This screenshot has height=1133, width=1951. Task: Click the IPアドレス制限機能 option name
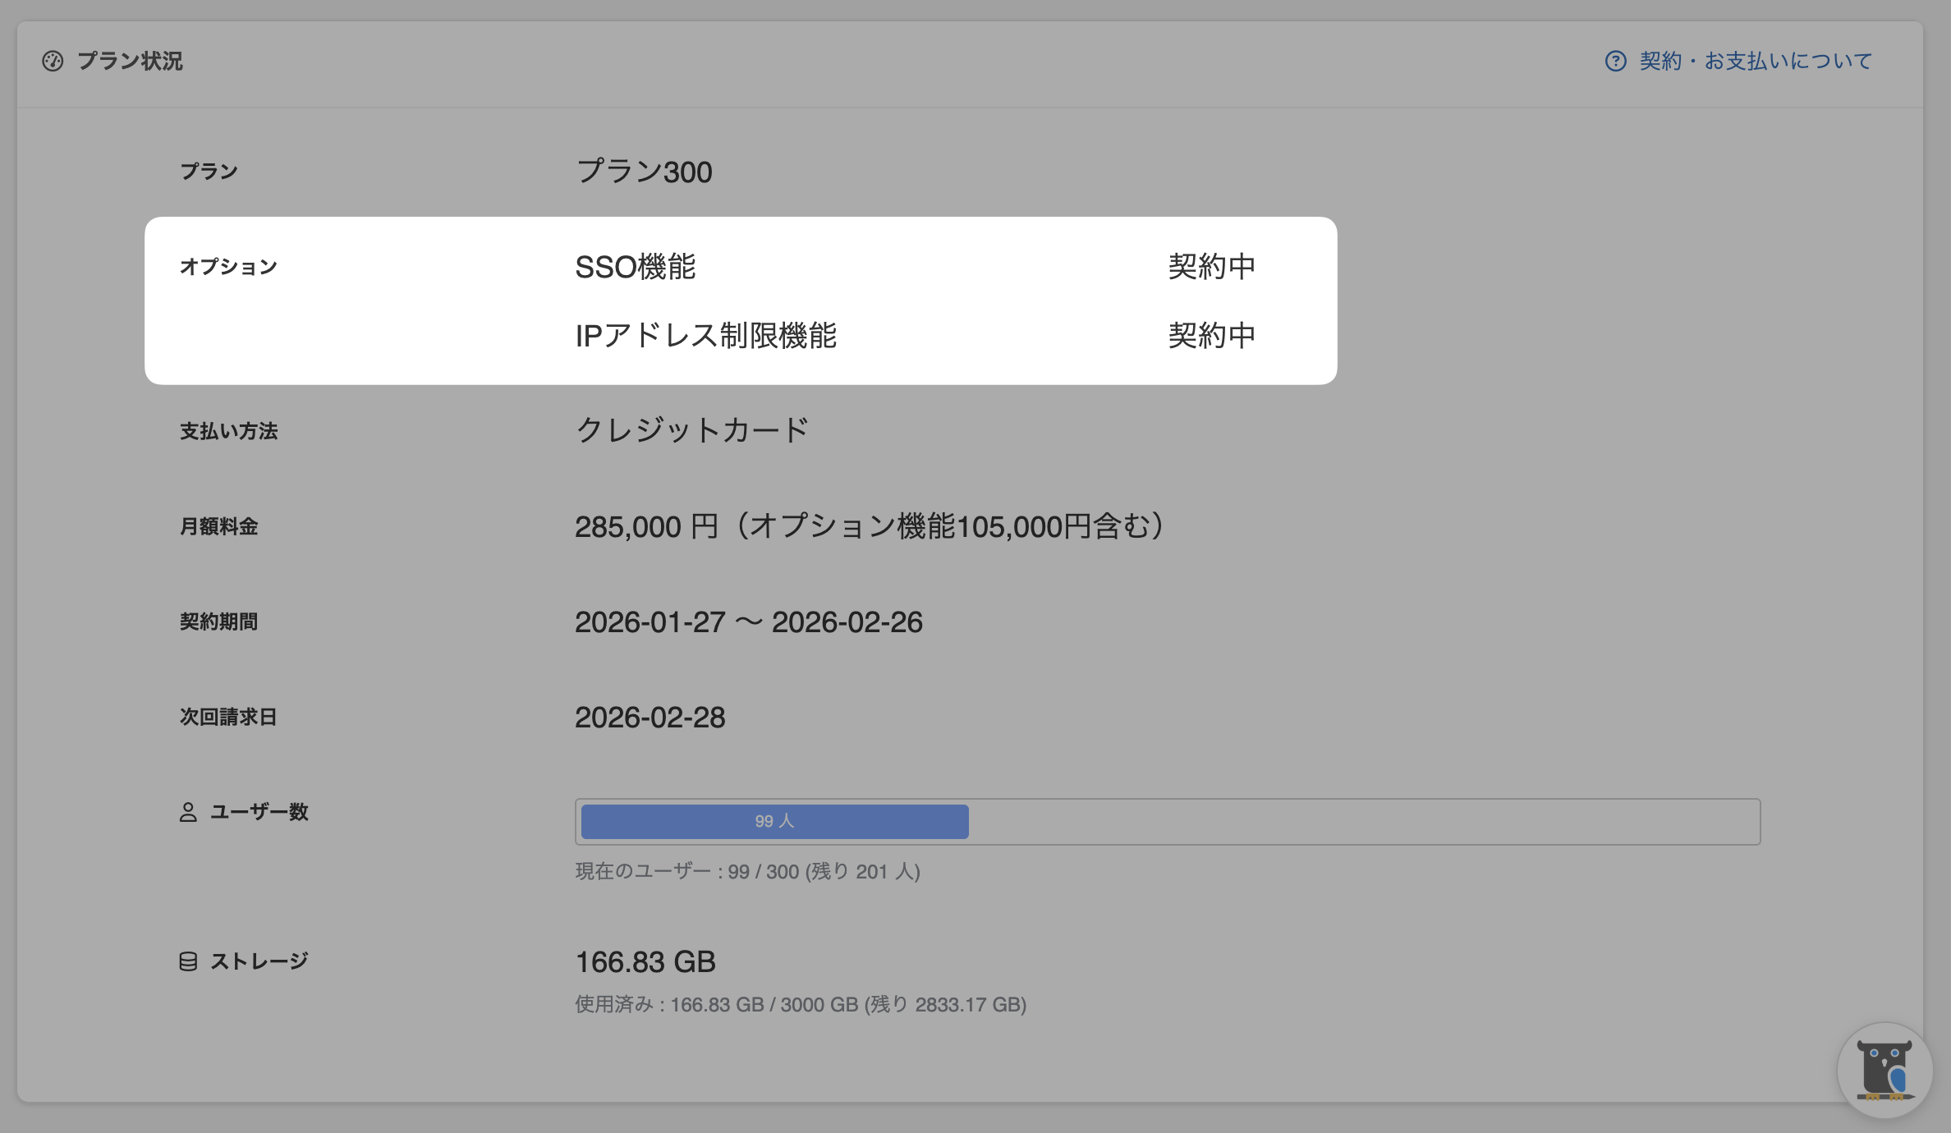pyautogui.click(x=705, y=336)
